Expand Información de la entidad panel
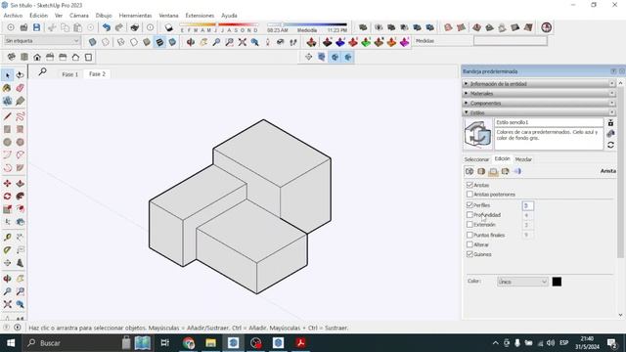The image size is (626, 352). coord(539,84)
